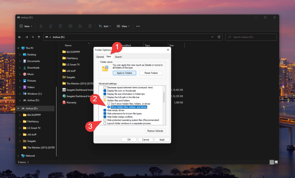
Task: Open the Search tab in Folder Options
Action: (118, 57)
